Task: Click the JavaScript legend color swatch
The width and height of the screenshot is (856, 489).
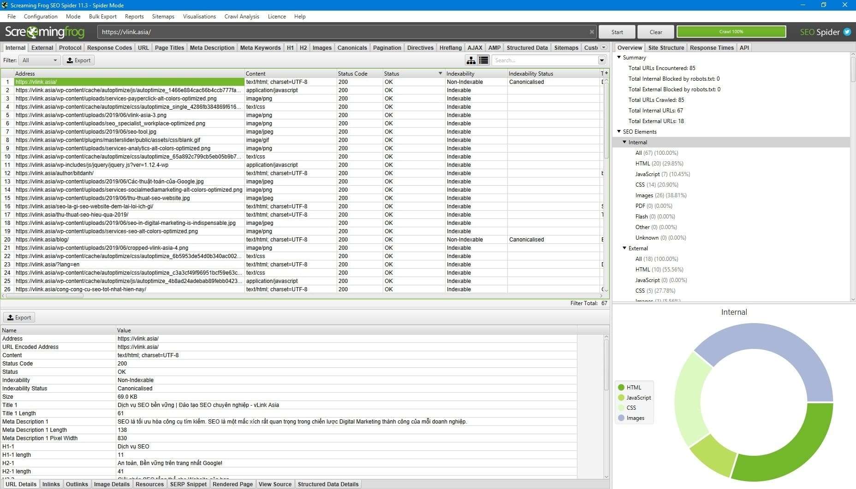Action: tap(621, 398)
